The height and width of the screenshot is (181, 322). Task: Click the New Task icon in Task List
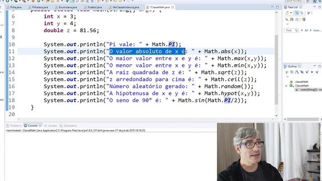(287, 13)
